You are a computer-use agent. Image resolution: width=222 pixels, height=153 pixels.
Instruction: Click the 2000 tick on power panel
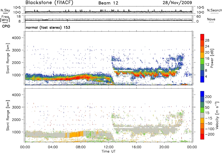coord(16,62)
